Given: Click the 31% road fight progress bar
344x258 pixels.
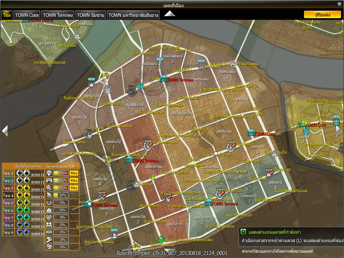Looking at the screenshot, I should pyautogui.click(x=61, y=195).
